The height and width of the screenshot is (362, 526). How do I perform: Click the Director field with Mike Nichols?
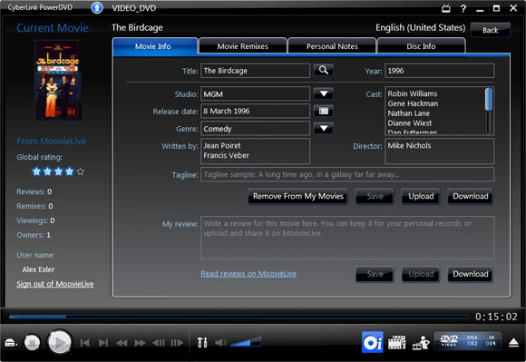click(439, 151)
